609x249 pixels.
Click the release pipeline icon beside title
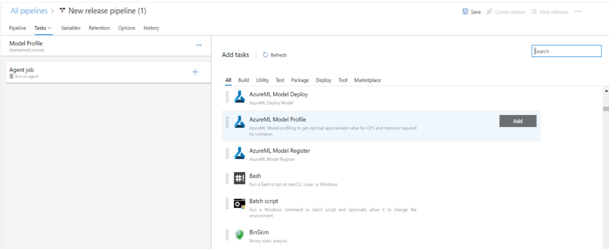tap(62, 11)
